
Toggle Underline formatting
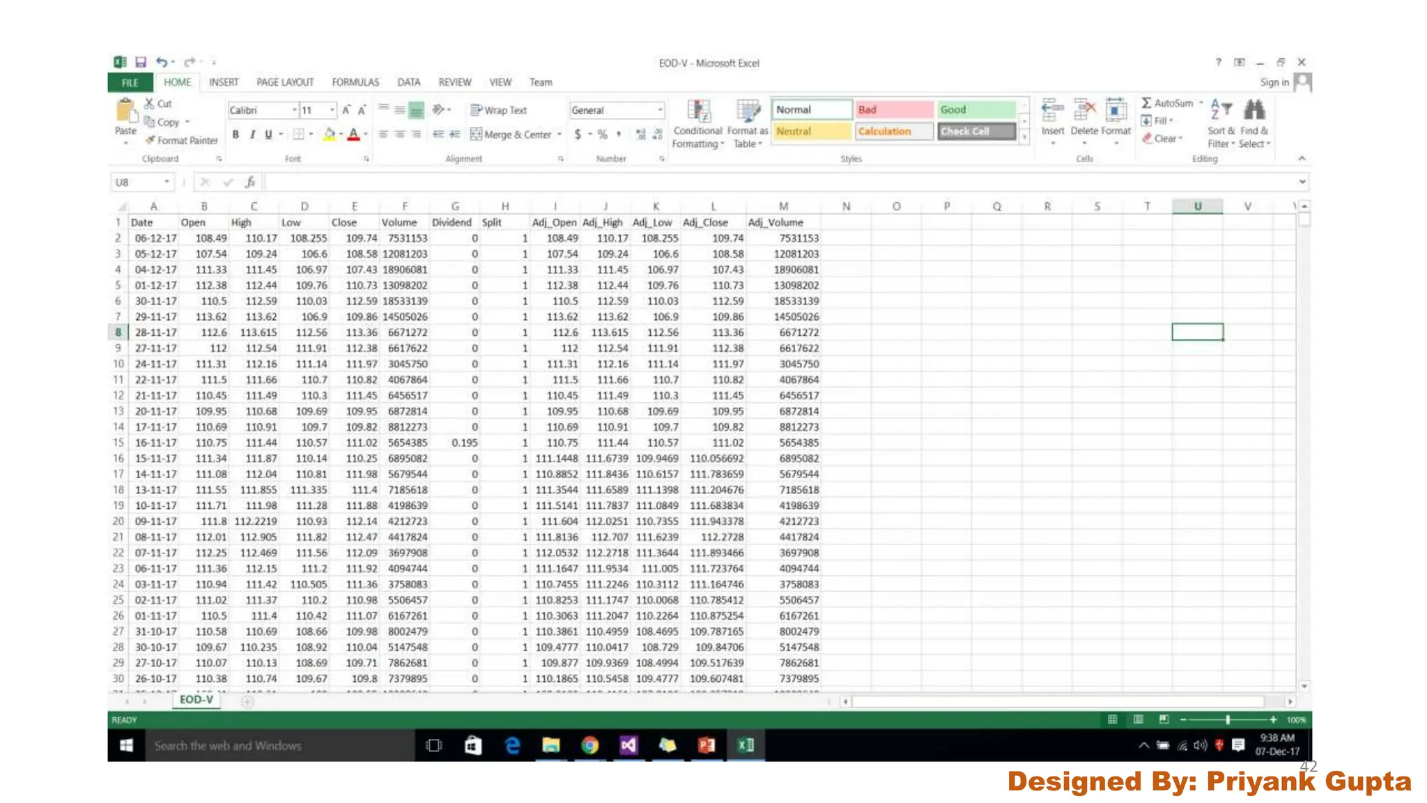pos(268,134)
